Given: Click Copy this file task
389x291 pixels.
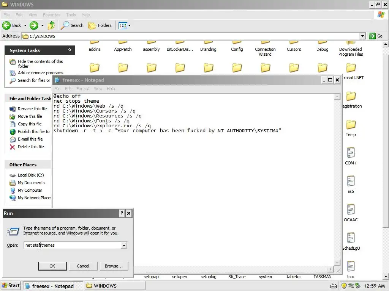Looking at the screenshot, I should [x=25, y=124].
